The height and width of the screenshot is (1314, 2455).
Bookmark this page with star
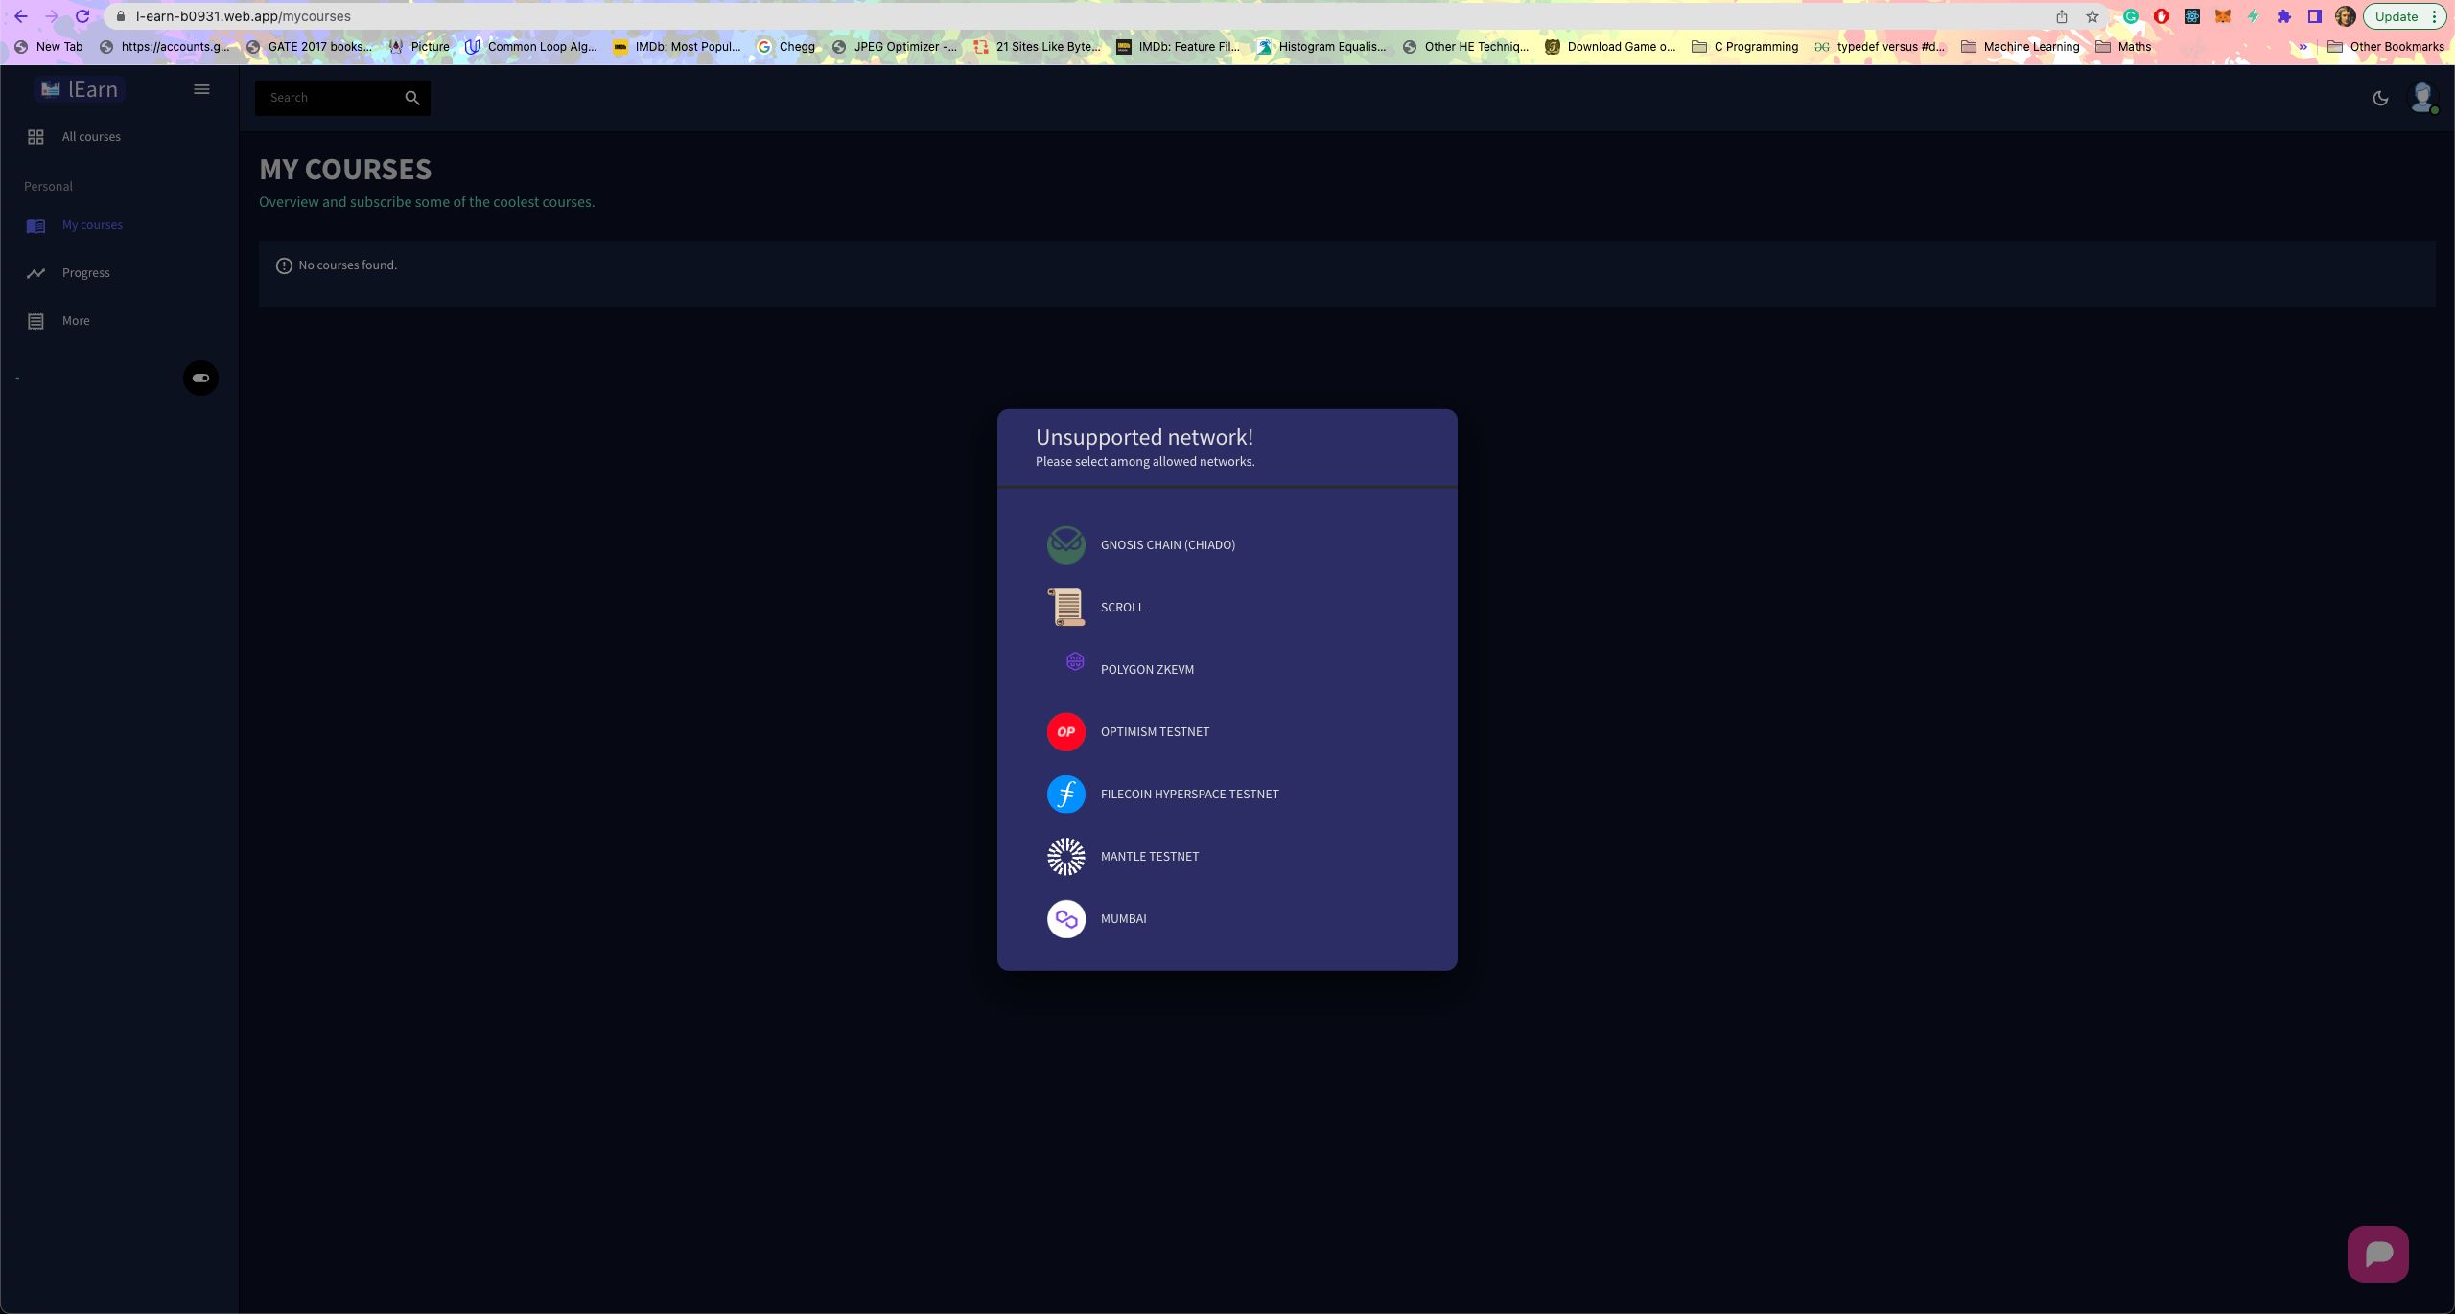pos(2092,16)
